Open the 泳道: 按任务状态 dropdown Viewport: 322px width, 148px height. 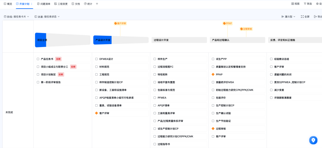[47, 17]
